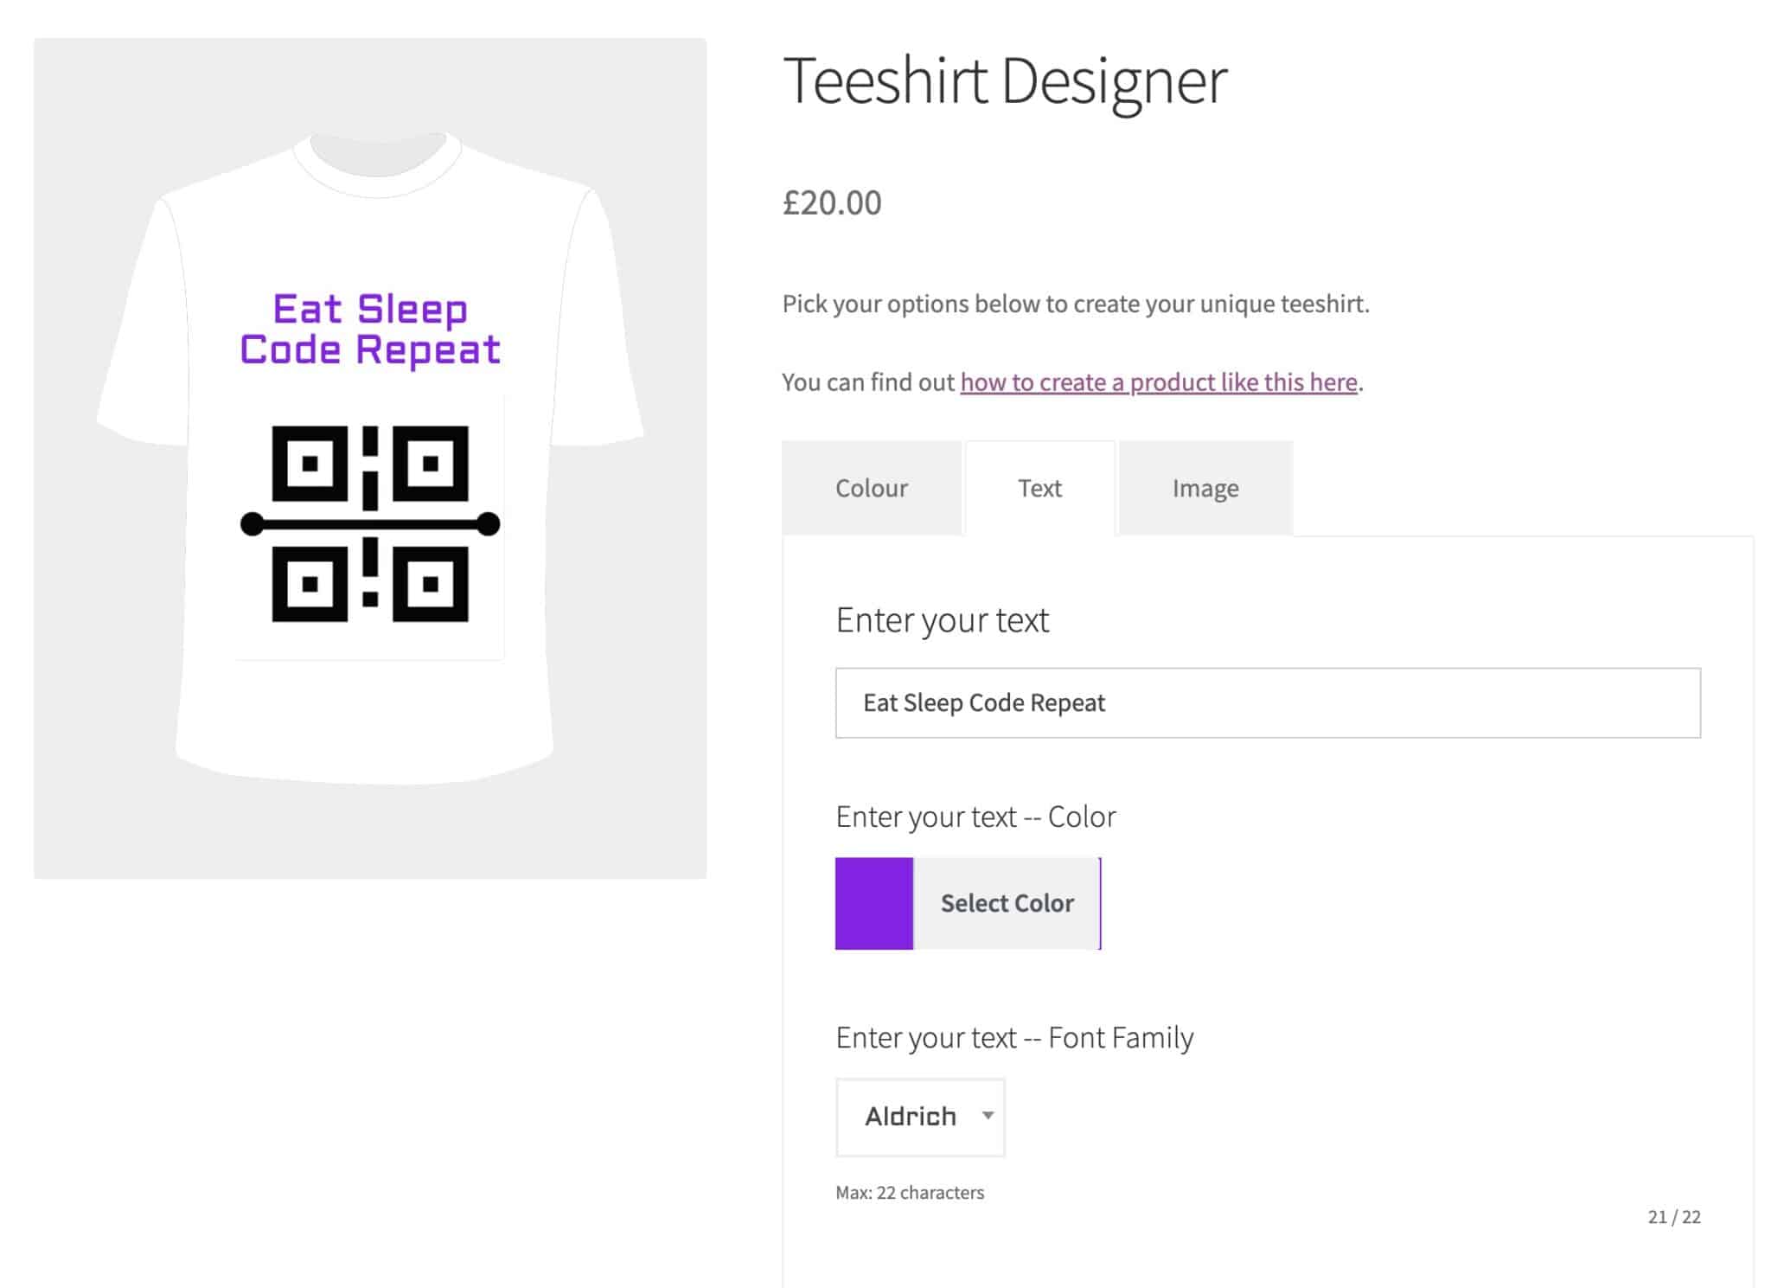This screenshot has width=1771, height=1288.
Task: Open the link to product creation guide
Action: point(1159,381)
